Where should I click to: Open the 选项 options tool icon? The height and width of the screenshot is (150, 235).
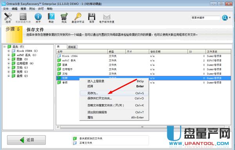pyautogui.click(x=8, y=16)
